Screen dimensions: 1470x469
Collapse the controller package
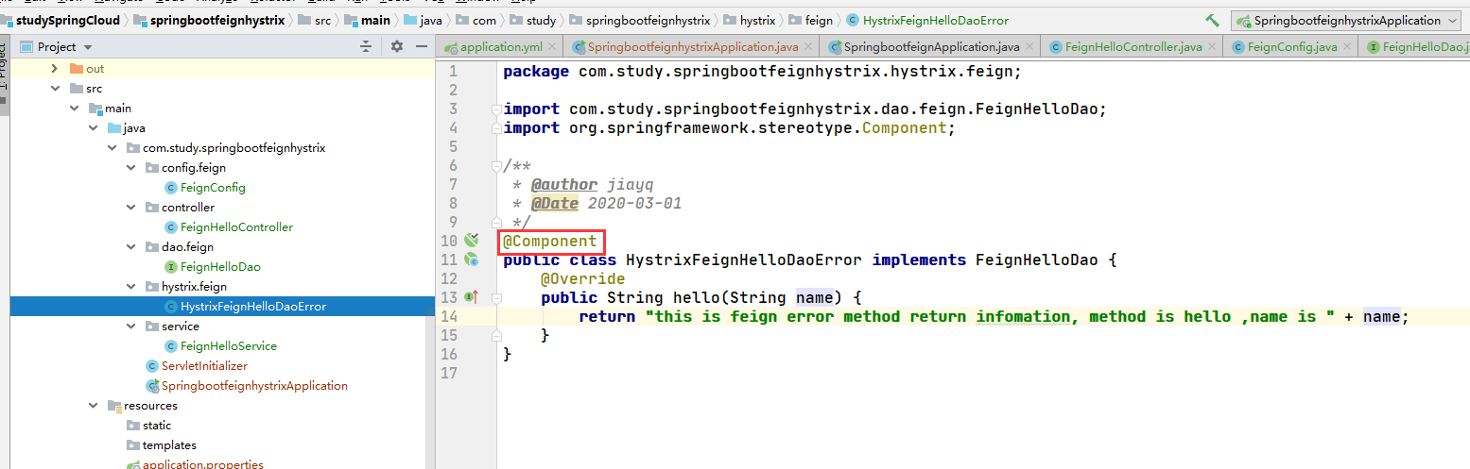[130, 208]
